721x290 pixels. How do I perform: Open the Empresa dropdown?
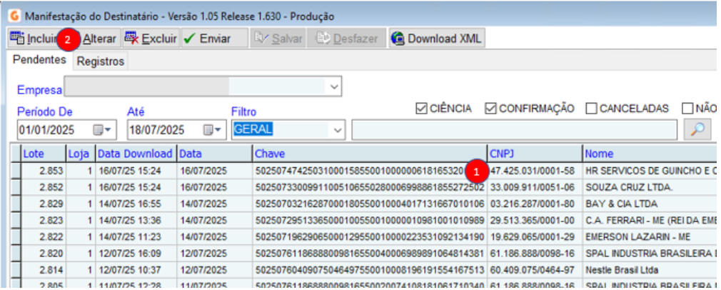coord(334,86)
